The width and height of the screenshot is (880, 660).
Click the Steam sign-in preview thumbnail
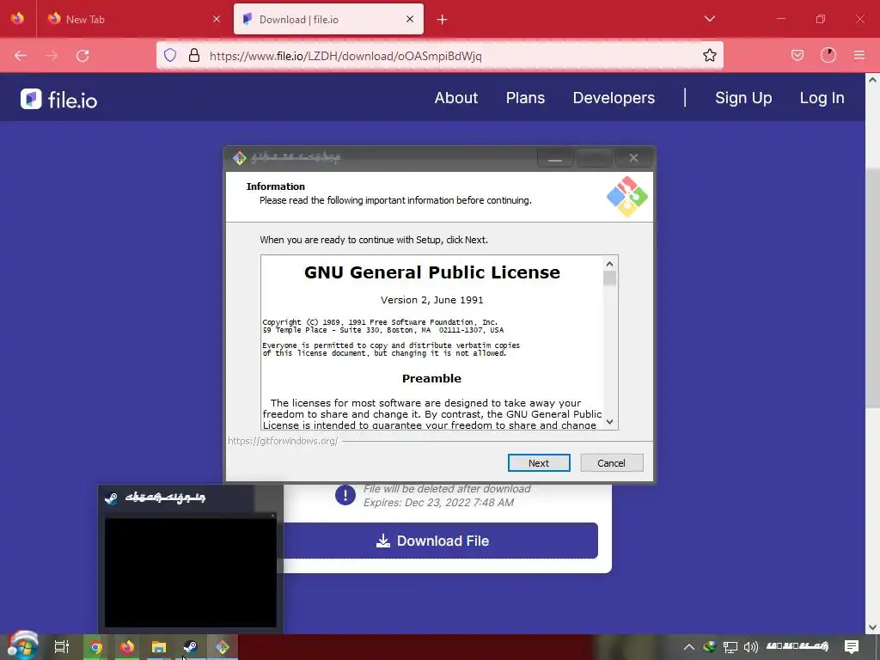tap(190, 571)
